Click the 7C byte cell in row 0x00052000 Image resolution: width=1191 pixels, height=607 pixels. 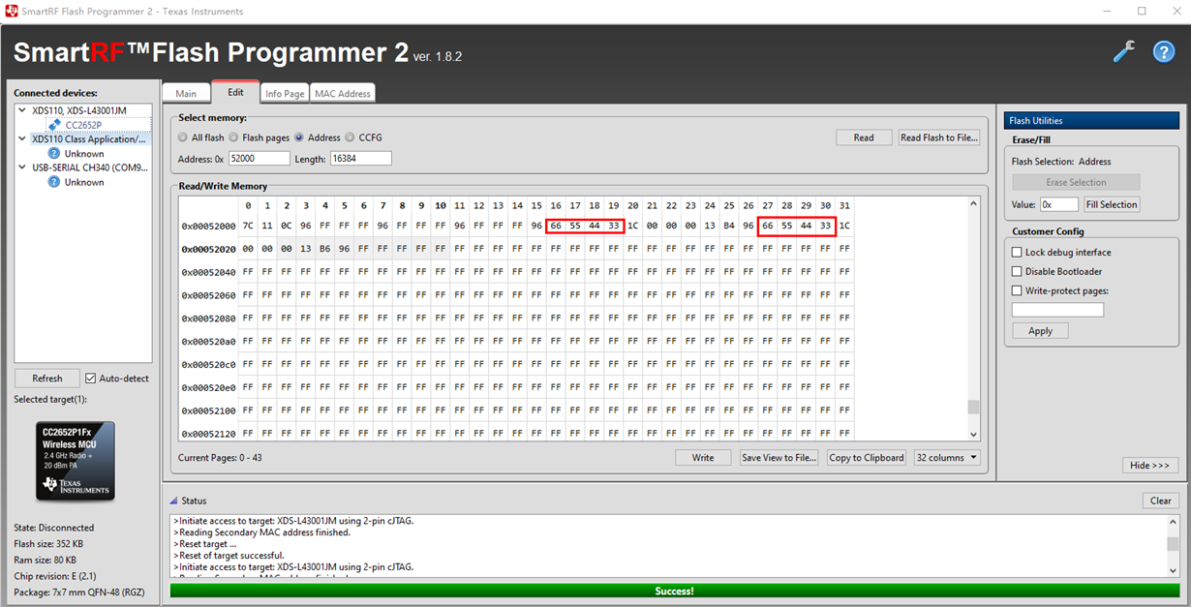[248, 226]
